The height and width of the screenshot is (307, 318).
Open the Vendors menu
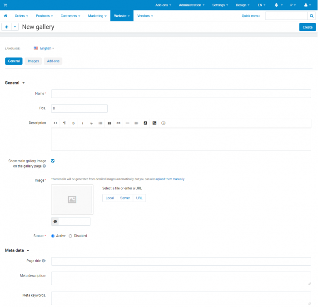pos(145,16)
